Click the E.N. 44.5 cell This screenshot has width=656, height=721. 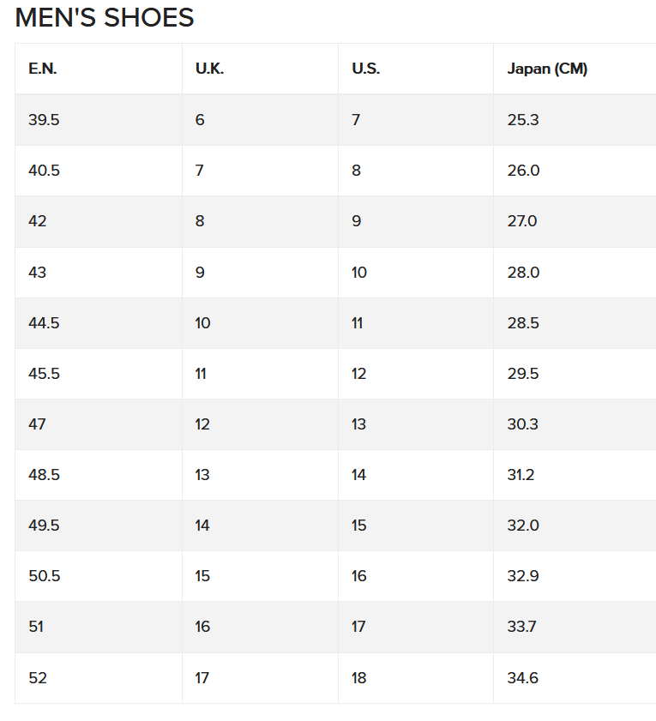pyautogui.click(x=99, y=323)
